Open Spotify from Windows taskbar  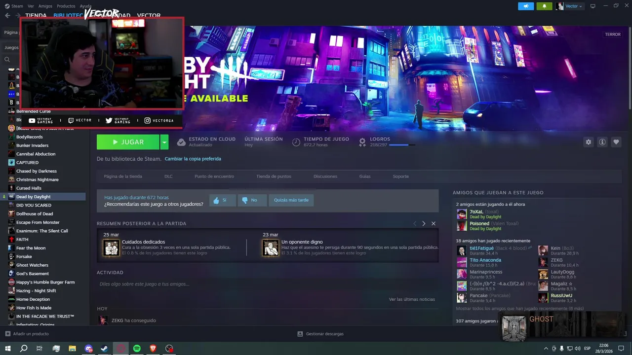137,349
